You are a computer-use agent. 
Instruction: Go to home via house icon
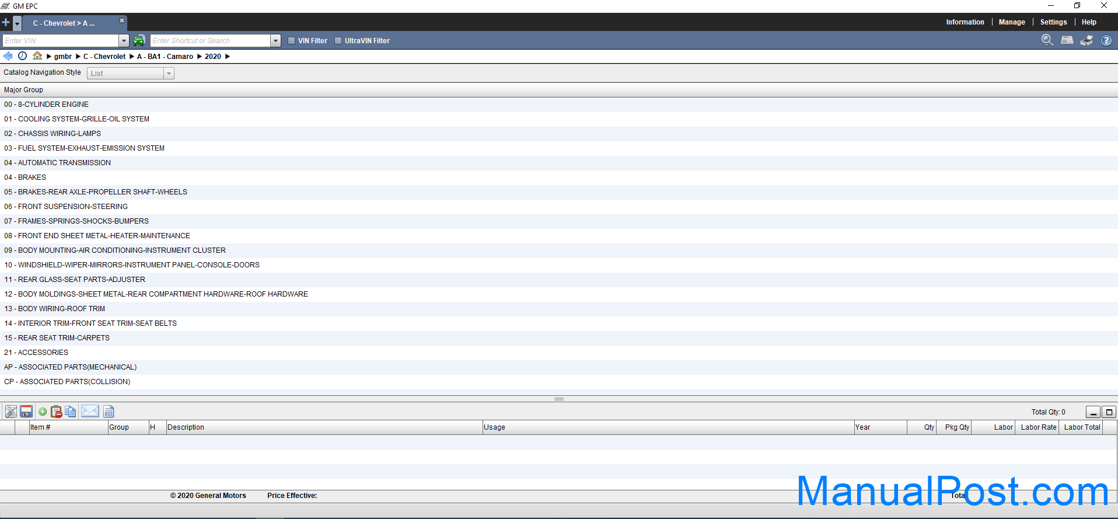37,56
